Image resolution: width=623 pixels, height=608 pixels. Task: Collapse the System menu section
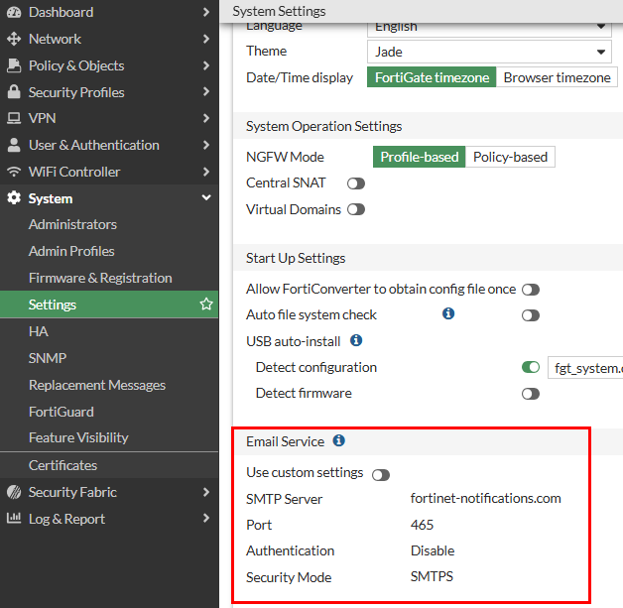(205, 198)
